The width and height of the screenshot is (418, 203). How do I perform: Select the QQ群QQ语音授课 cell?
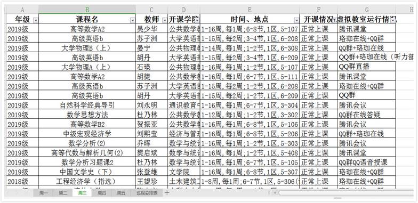(x=367, y=162)
